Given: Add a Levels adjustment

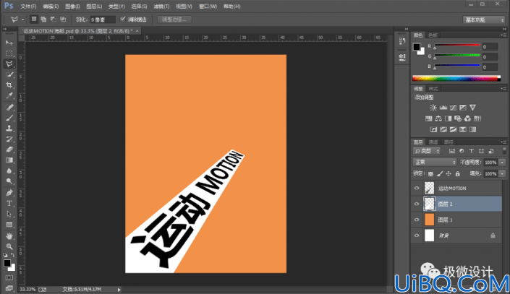Looking at the screenshot, I should 443,108.
